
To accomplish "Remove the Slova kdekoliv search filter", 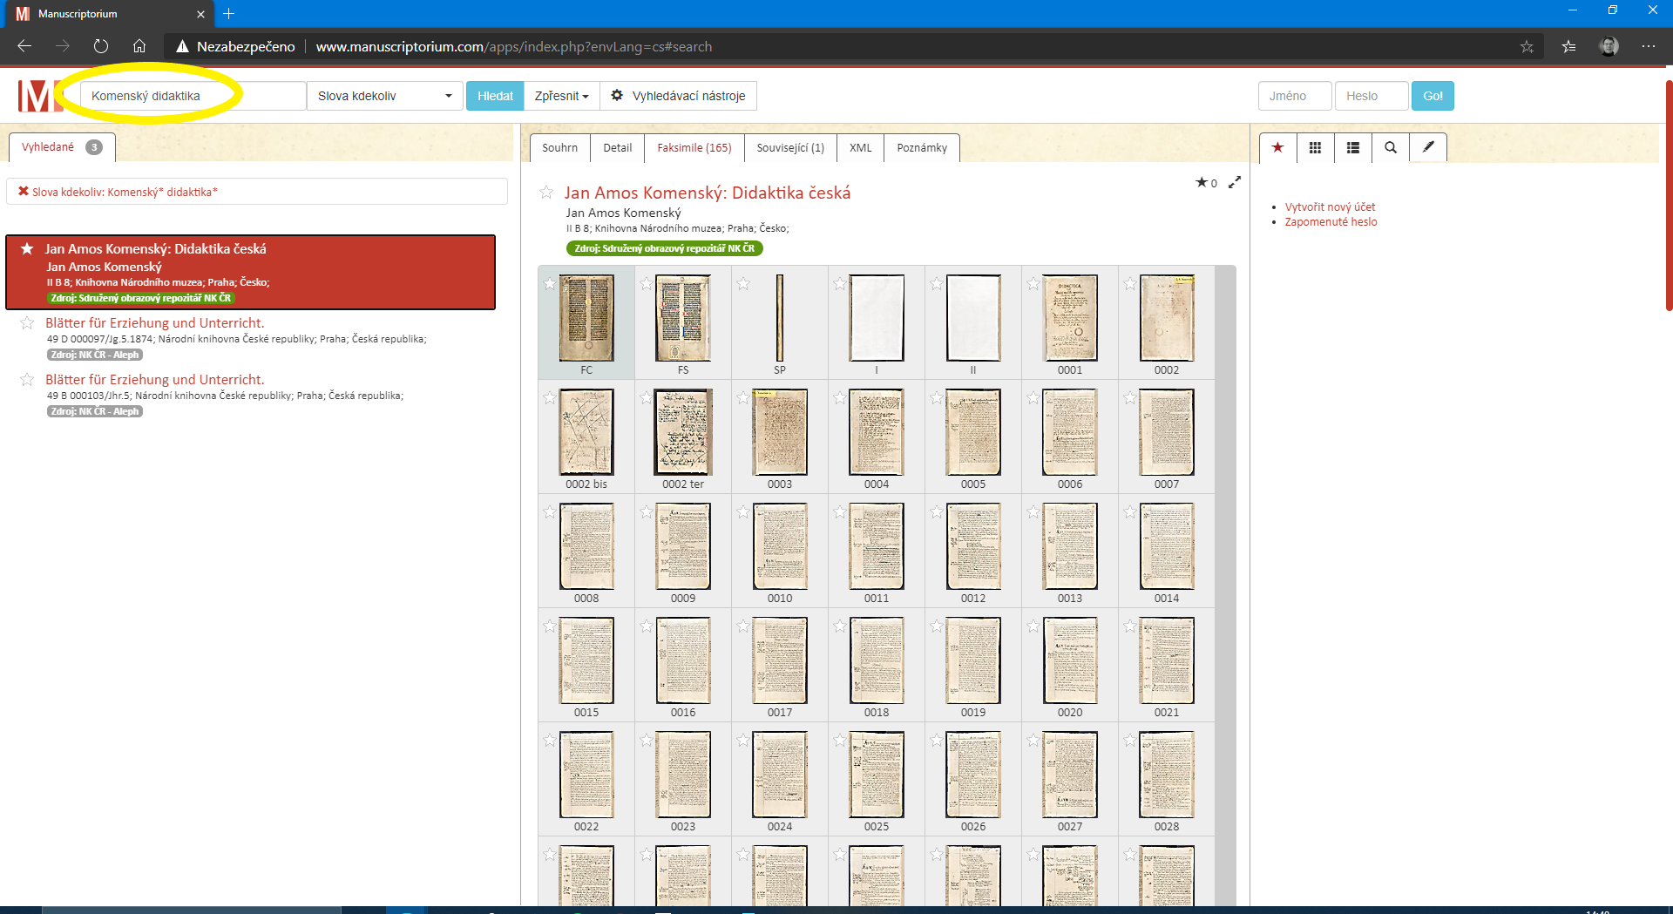I will 24,192.
